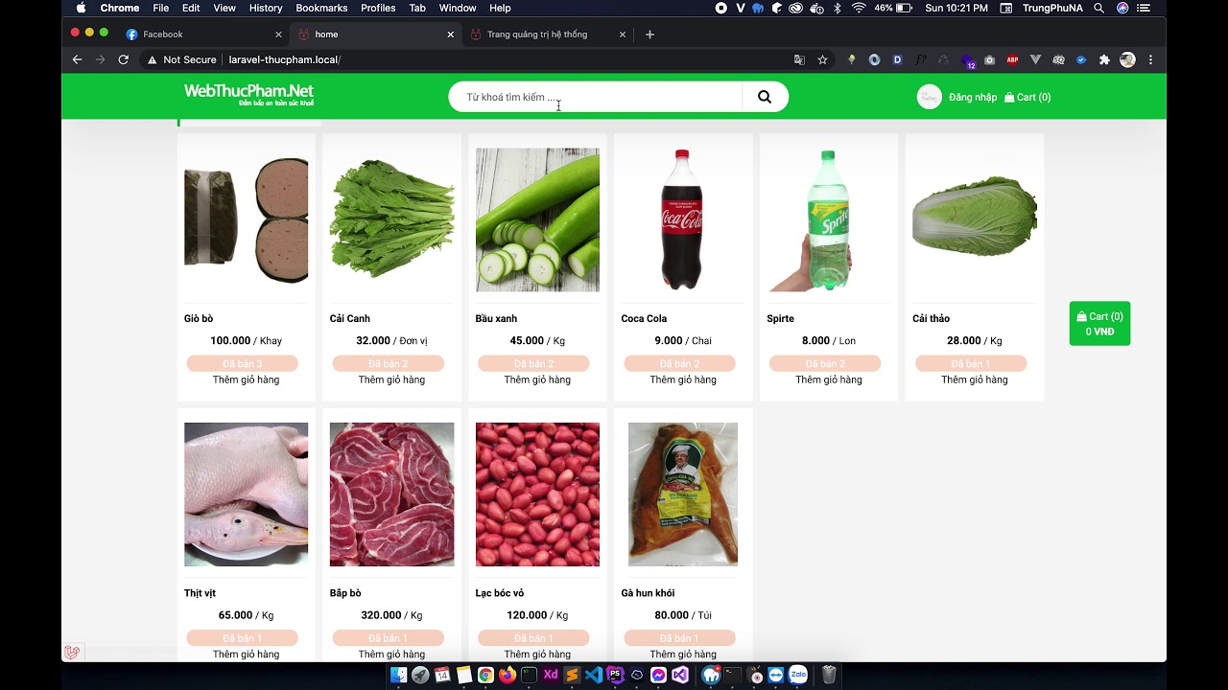Open Spotlight search in the menu bar
This screenshot has width=1228, height=690.
click(1098, 8)
